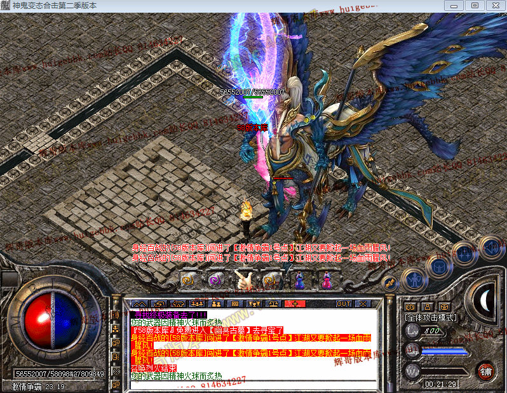This screenshot has height=393, width=507.
Task: Click the HP numbers 56552007/5809842/809849
Action: pyautogui.click(x=60, y=374)
